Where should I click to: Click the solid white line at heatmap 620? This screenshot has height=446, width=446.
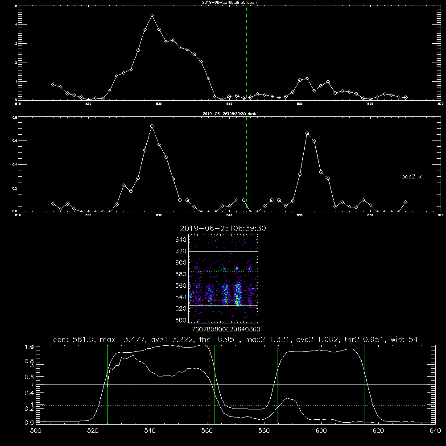point(223,251)
